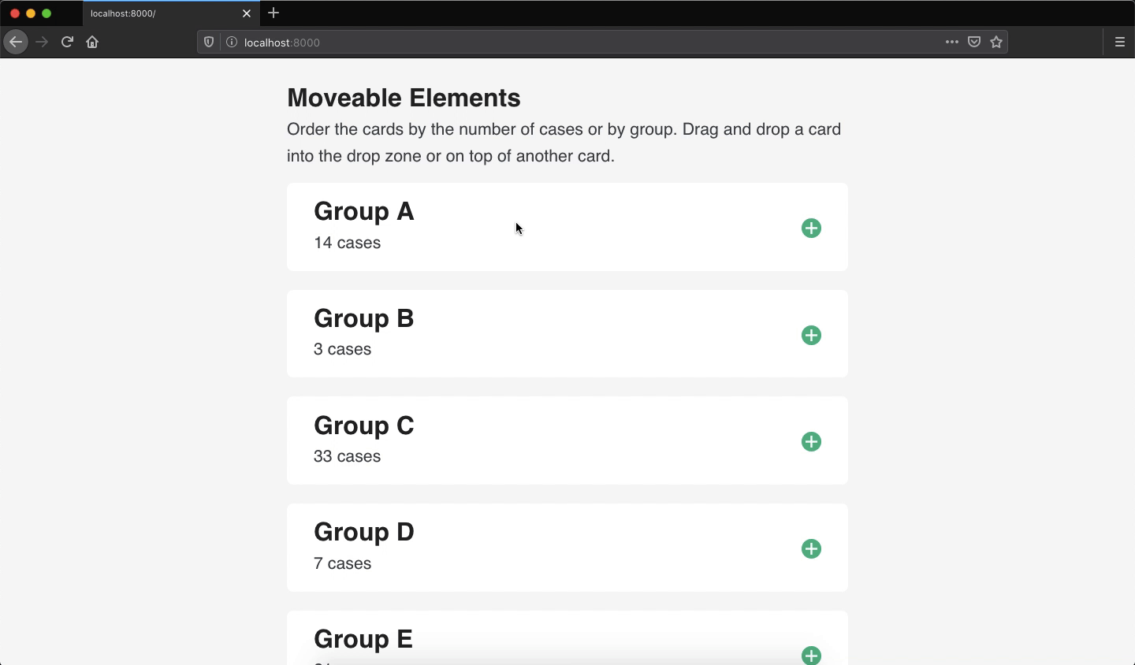This screenshot has height=665, width=1135.
Task: Select the Group A card heading
Action: [x=364, y=211]
